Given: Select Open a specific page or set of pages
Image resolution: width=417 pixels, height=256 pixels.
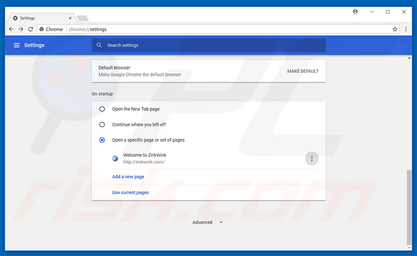Looking at the screenshot, I should [x=102, y=140].
